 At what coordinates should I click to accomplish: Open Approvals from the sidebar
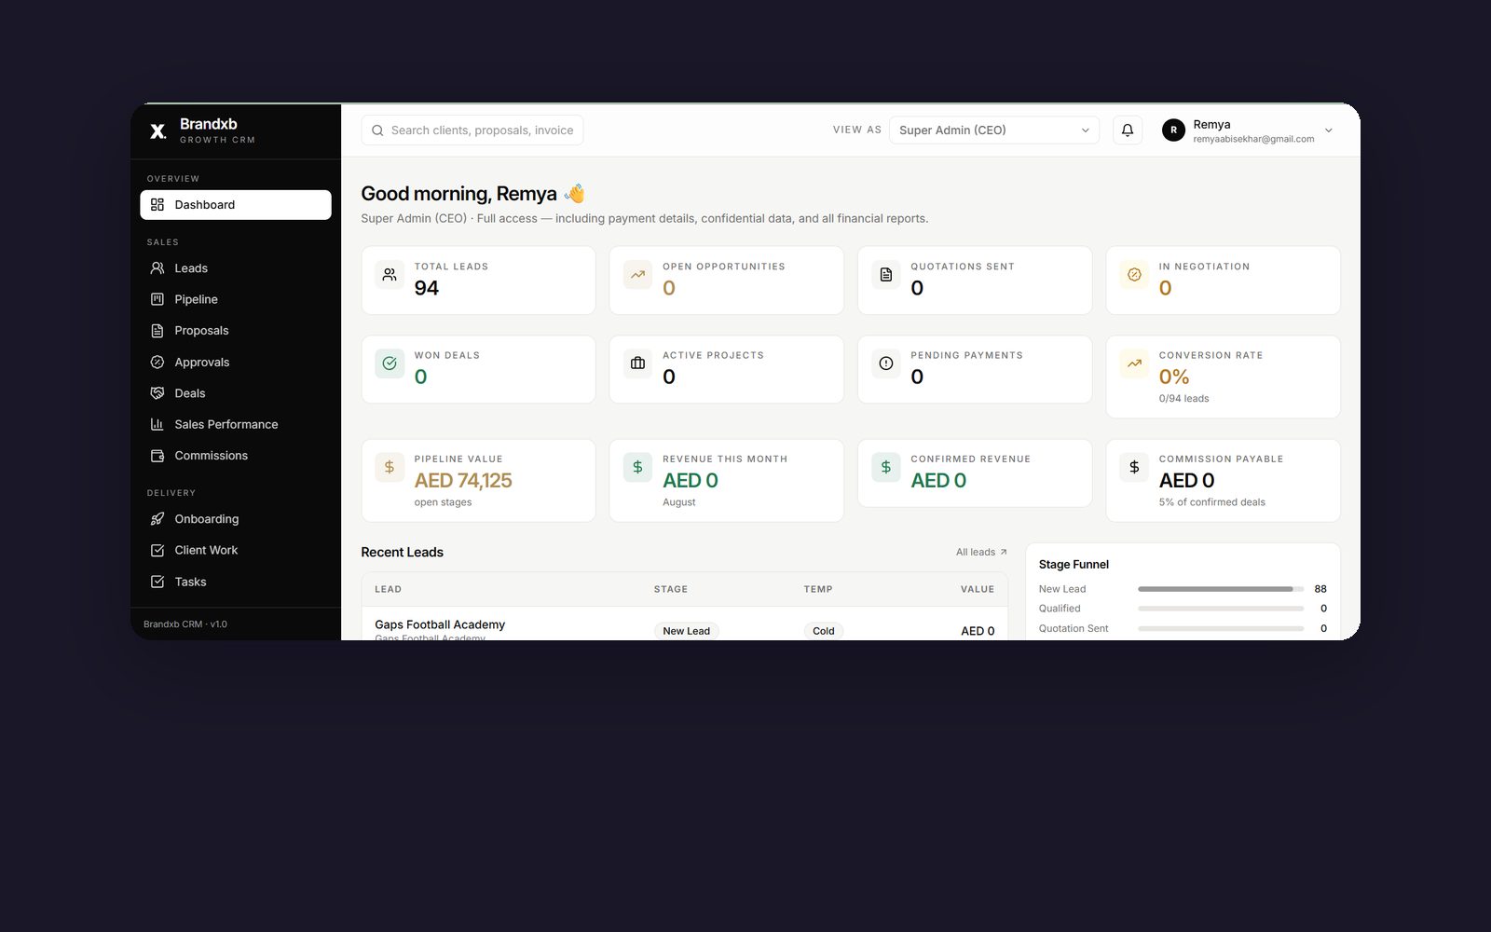[x=236, y=363]
